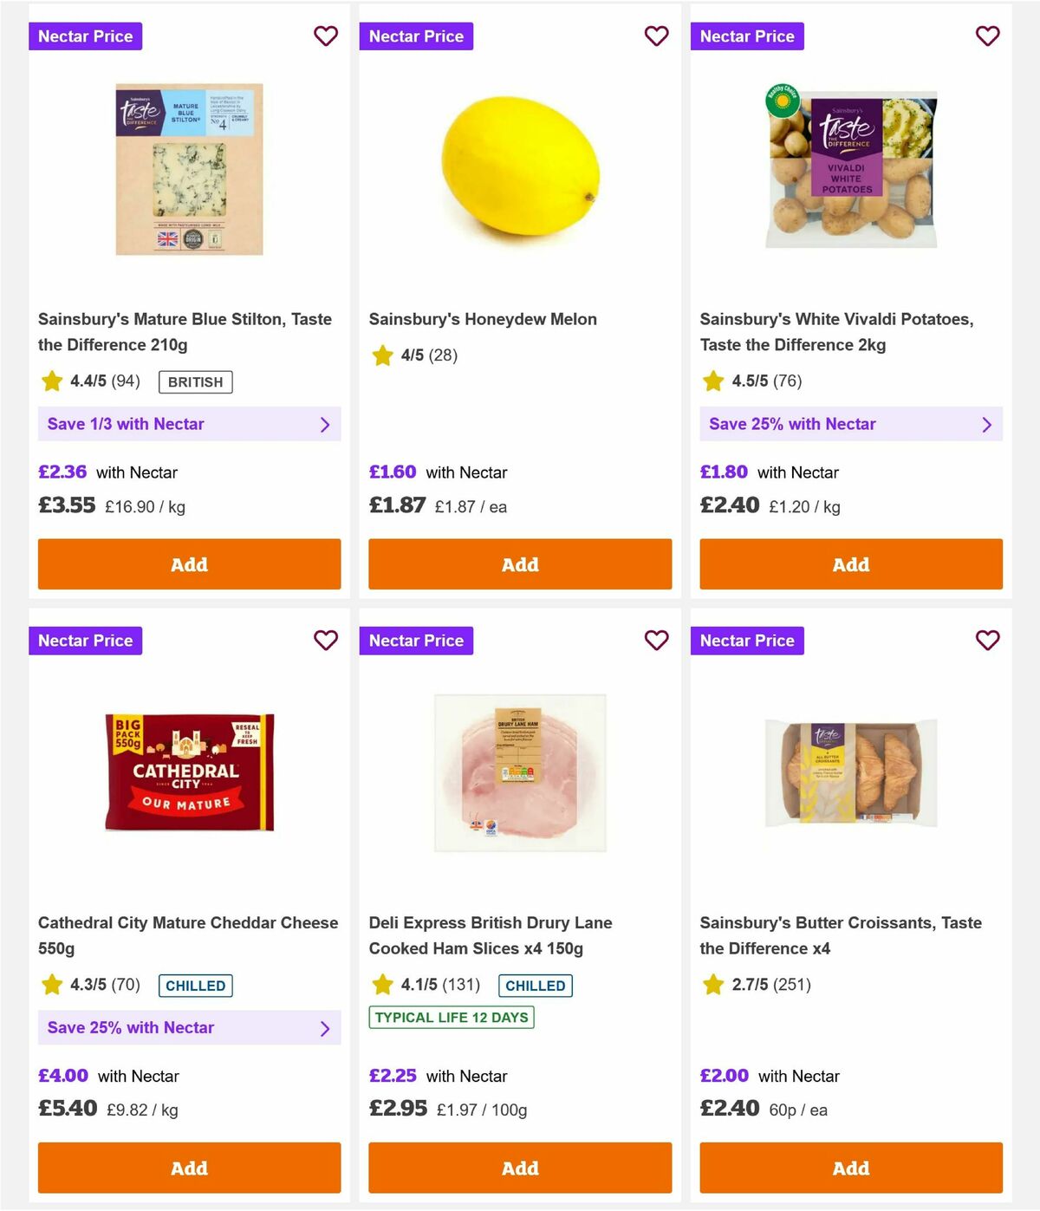
Task: Expand the Save 1/3 with Nectar offer
Action: 189,424
